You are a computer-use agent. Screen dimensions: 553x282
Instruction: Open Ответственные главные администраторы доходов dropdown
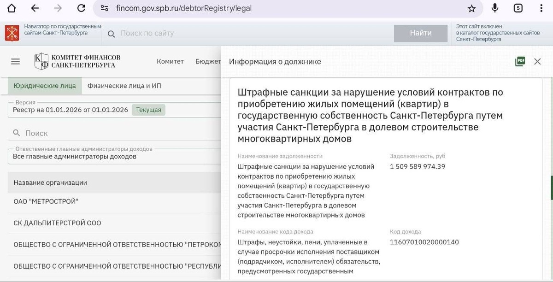[x=114, y=156]
